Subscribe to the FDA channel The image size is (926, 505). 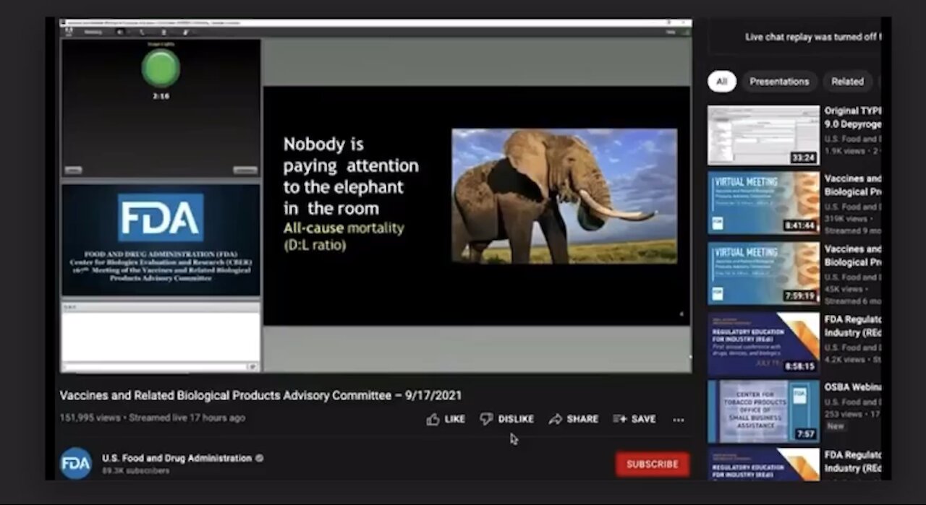[652, 464]
